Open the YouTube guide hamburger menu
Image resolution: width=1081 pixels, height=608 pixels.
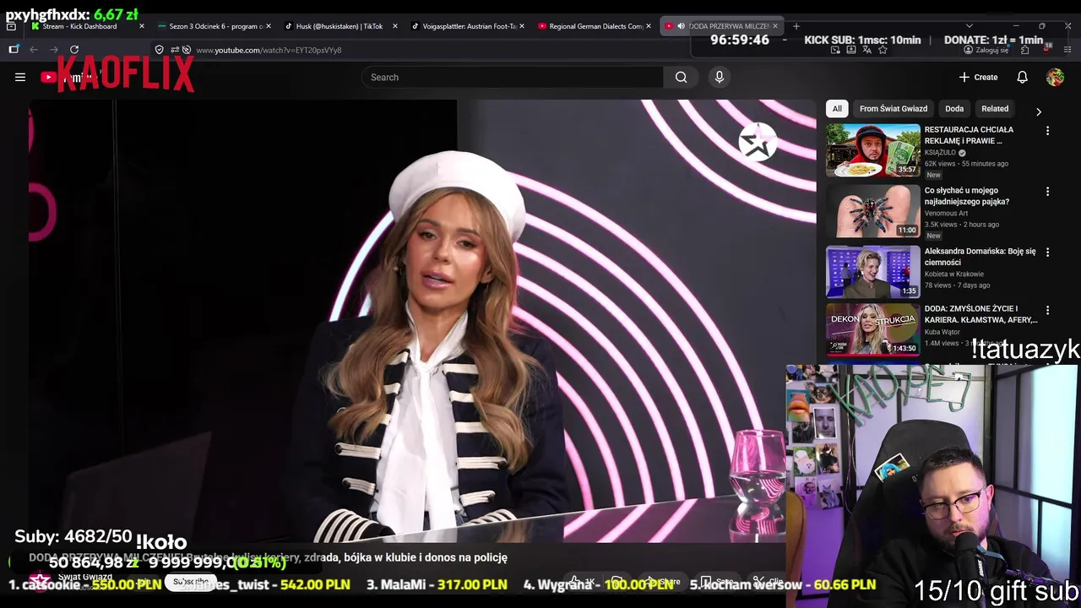[20, 77]
